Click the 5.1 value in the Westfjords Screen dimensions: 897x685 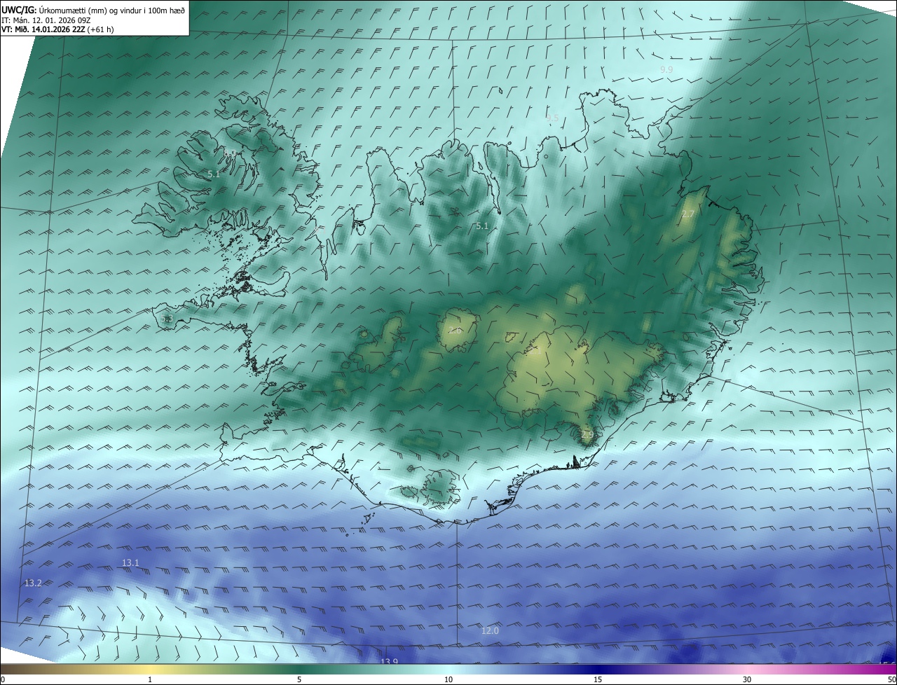214,174
